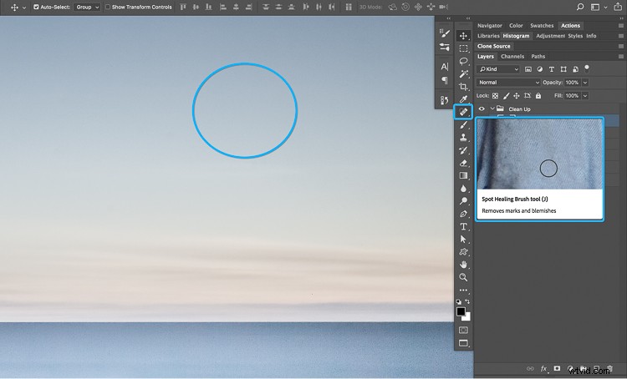The image size is (627, 379).
Task: Select the Brush tool
Action: click(463, 125)
